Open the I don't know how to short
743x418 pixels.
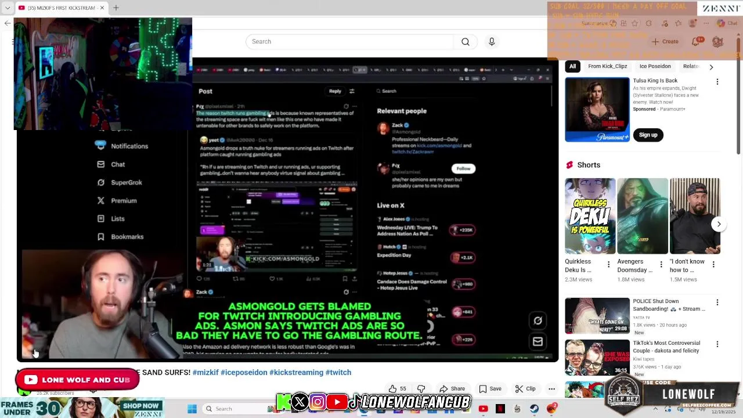(x=695, y=216)
